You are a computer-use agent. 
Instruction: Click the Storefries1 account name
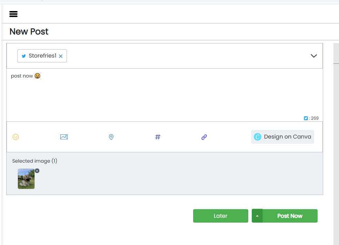pos(42,56)
